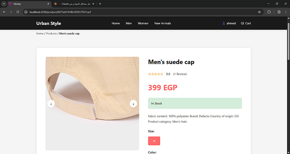
Task: Click the next image arrow on the product photo
Action: tap(133, 104)
